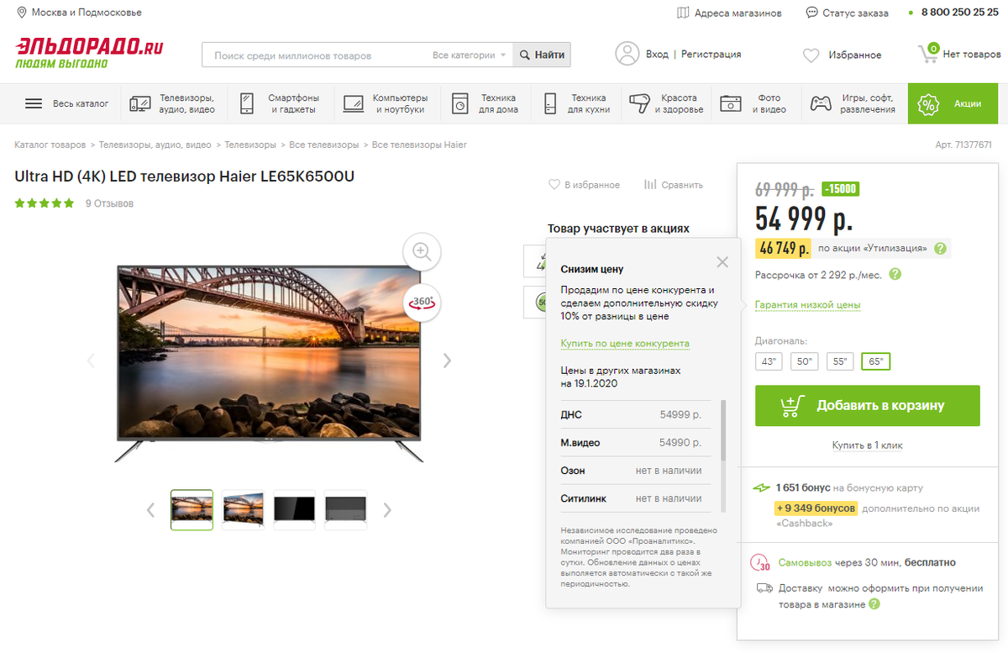Open Красота и здоровье menu

pos(668,103)
